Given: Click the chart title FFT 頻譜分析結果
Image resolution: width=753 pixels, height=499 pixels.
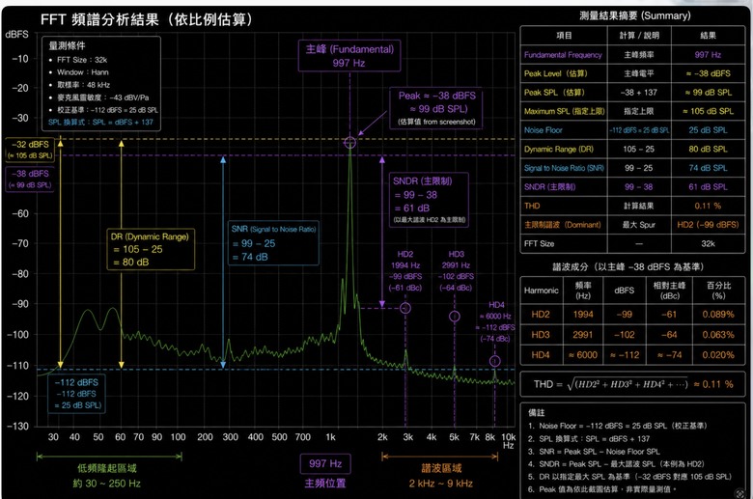Looking at the screenshot, I should [146, 19].
